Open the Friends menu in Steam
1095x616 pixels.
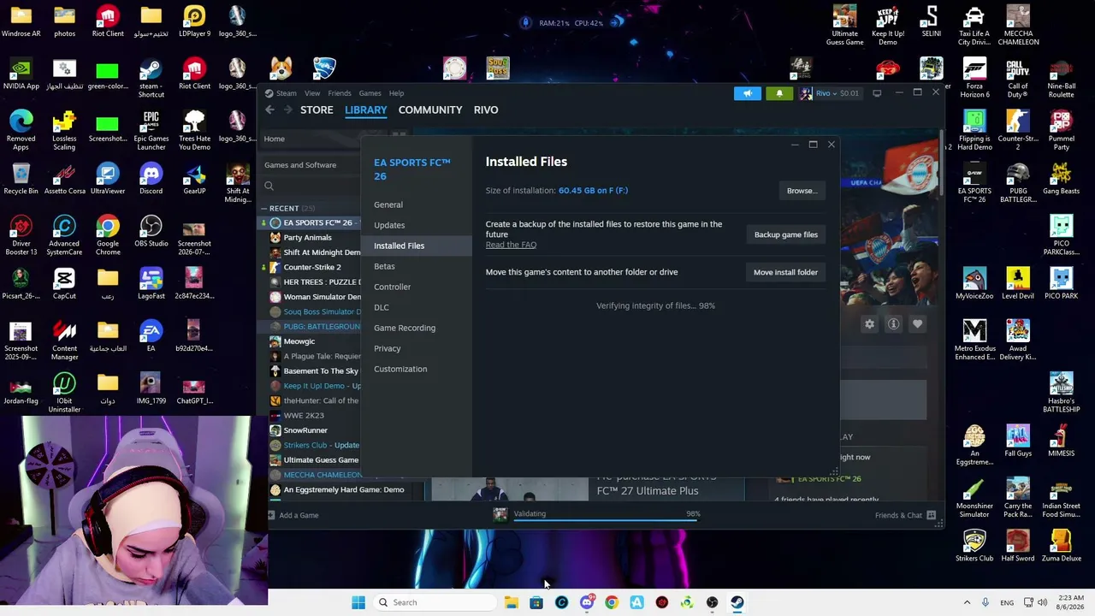[x=340, y=93]
